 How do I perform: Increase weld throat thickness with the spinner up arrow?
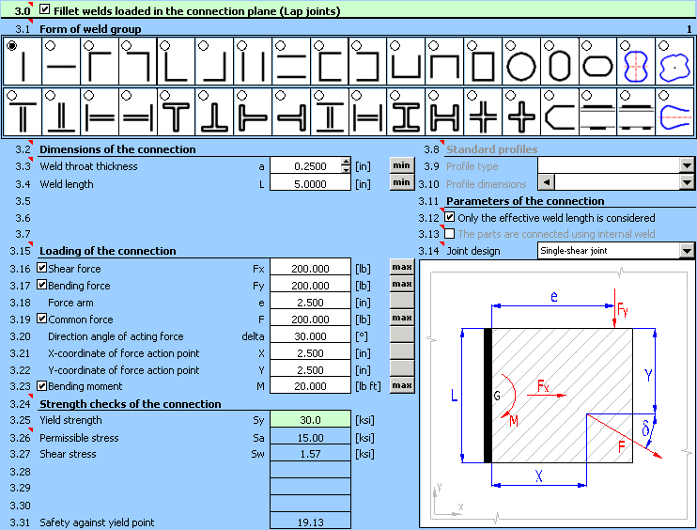pyautogui.click(x=346, y=163)
